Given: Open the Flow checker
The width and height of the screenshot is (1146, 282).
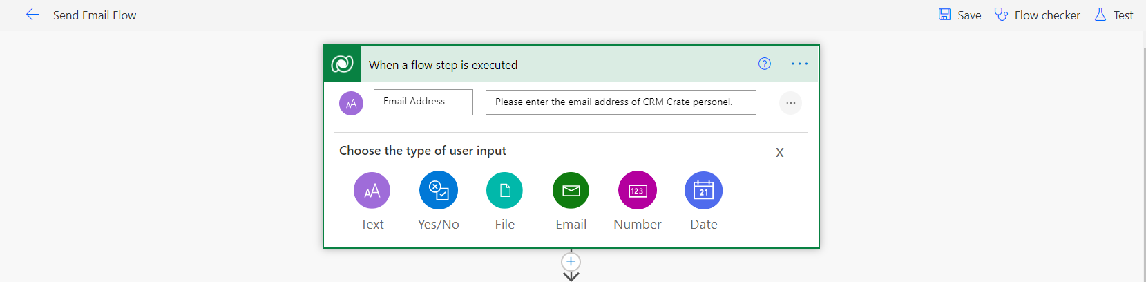Looking at the screenshot, I should pyautogui.click(x=1037, y=15).
